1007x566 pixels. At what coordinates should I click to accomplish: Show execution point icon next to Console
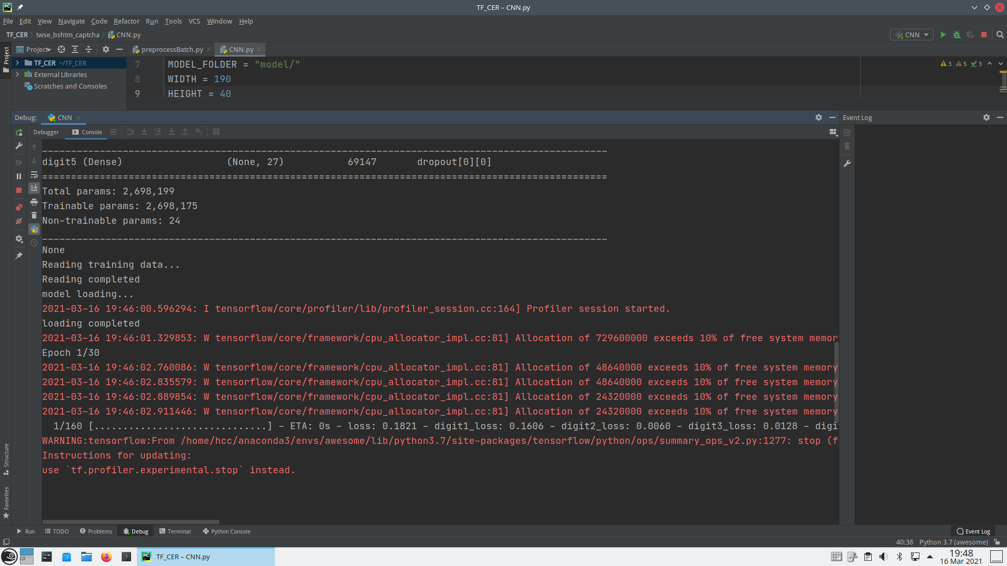113,132
